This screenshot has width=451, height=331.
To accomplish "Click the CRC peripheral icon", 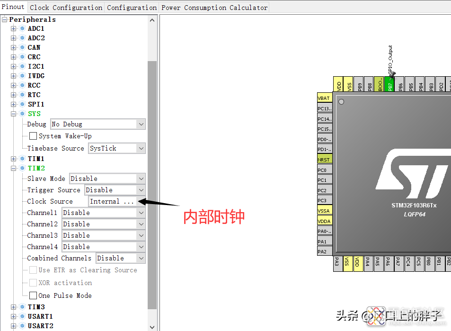I will (x=22, y=57).
